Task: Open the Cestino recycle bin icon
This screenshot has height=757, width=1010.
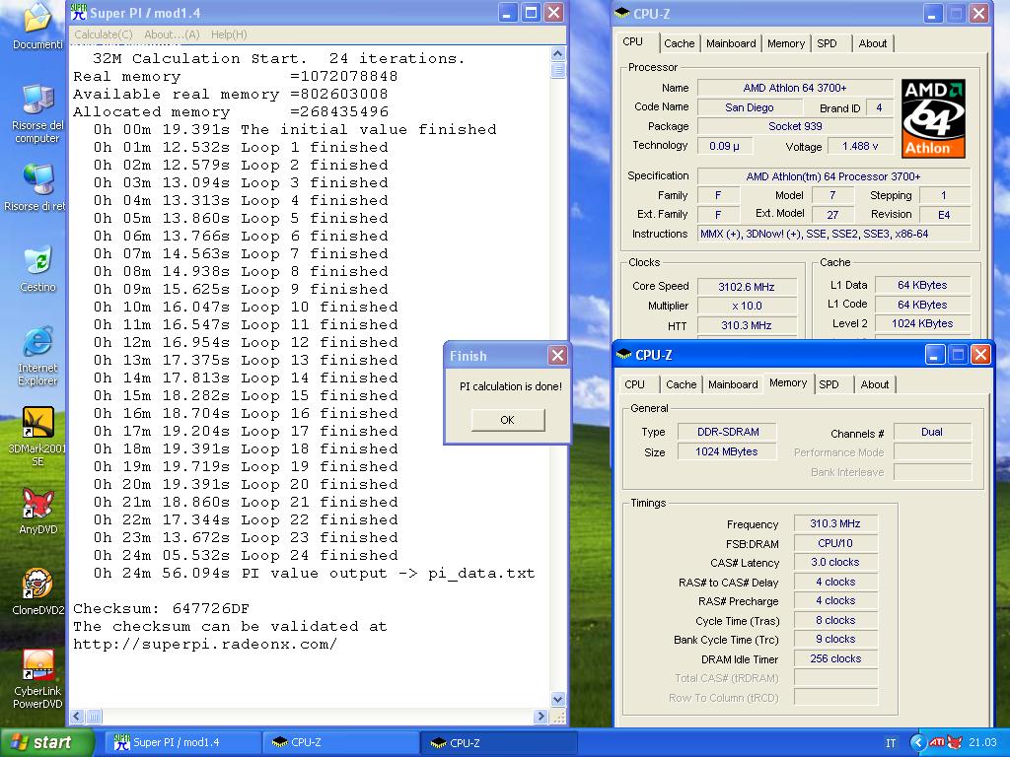Action: [x=37, y=268]
